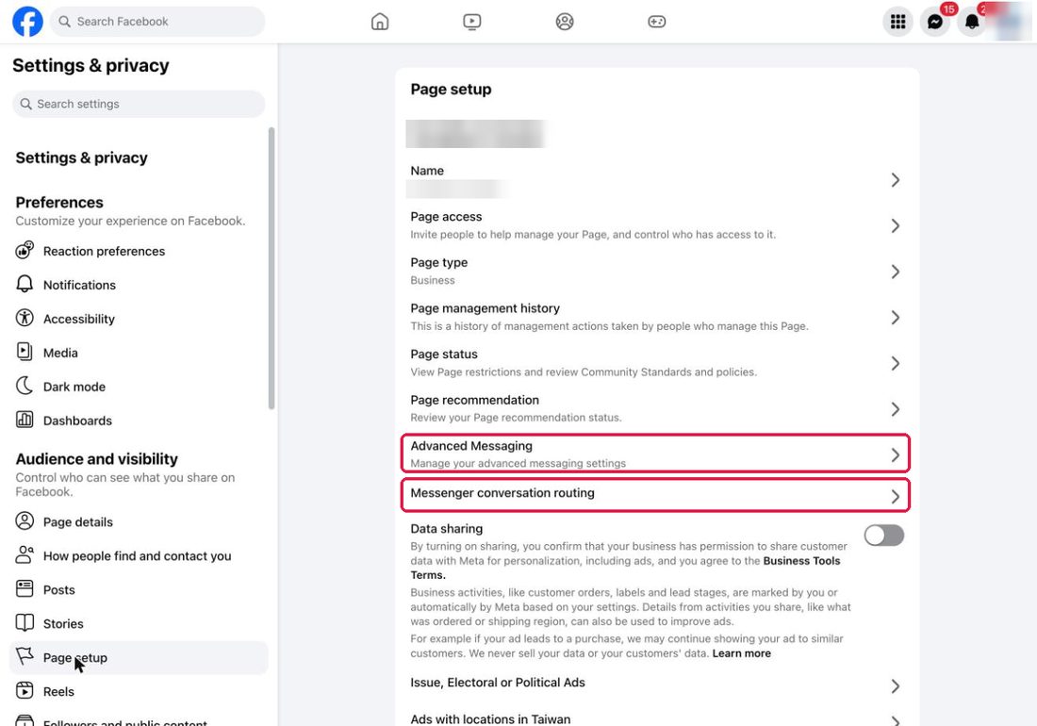
Task: Select Reels in sidebar
Action: click(x=139, y=692)
